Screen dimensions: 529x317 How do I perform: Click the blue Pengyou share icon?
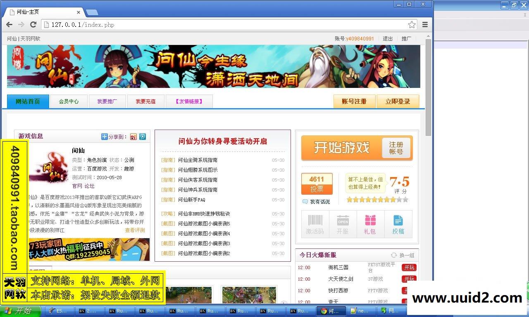point(142,136)
